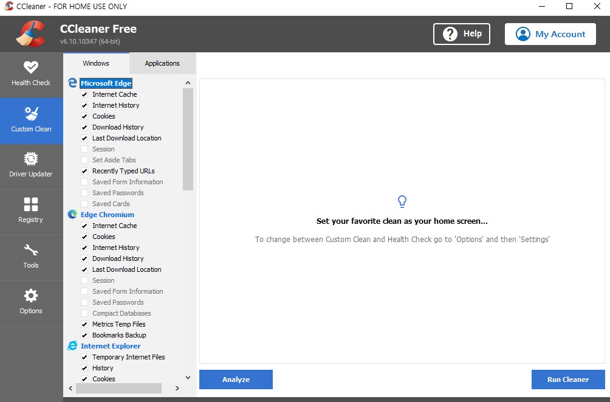This screenshot has height=402, width=610.
Task: Switch to the Windows tab
Action: pos(96,63)
